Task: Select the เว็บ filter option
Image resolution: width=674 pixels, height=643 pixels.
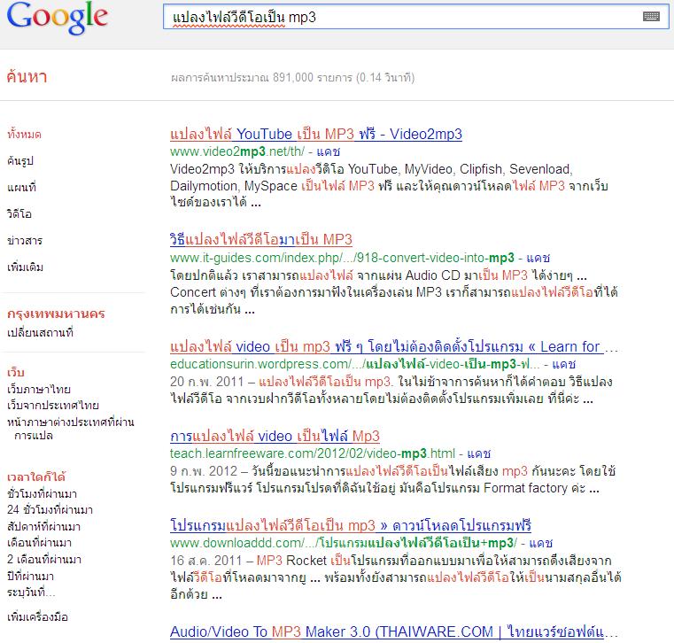Action: [x=16, y=372]
